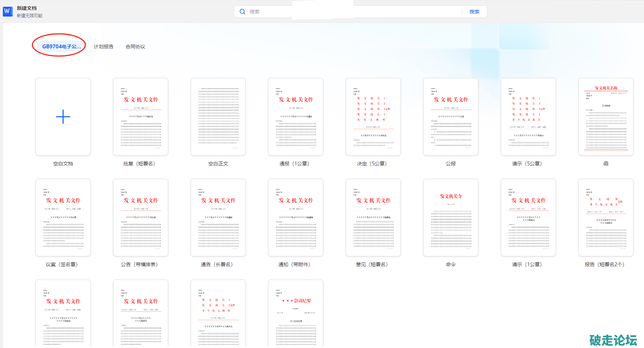Open the 函 template thumbnail
This screenshot has height=348, width=644.
(606, 117)
